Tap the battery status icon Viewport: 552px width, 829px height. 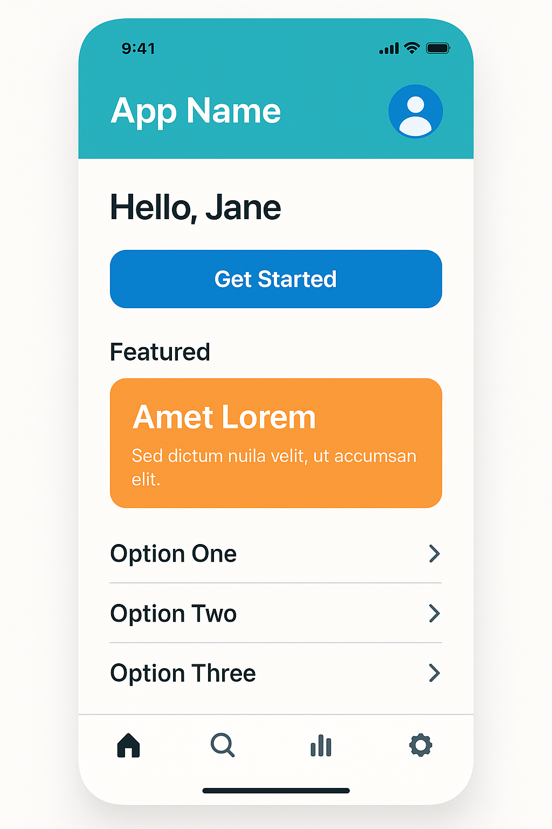click(438, 48)
